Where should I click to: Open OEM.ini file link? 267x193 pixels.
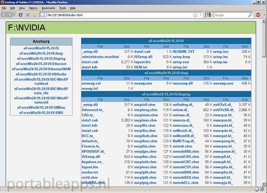(141, 67)
